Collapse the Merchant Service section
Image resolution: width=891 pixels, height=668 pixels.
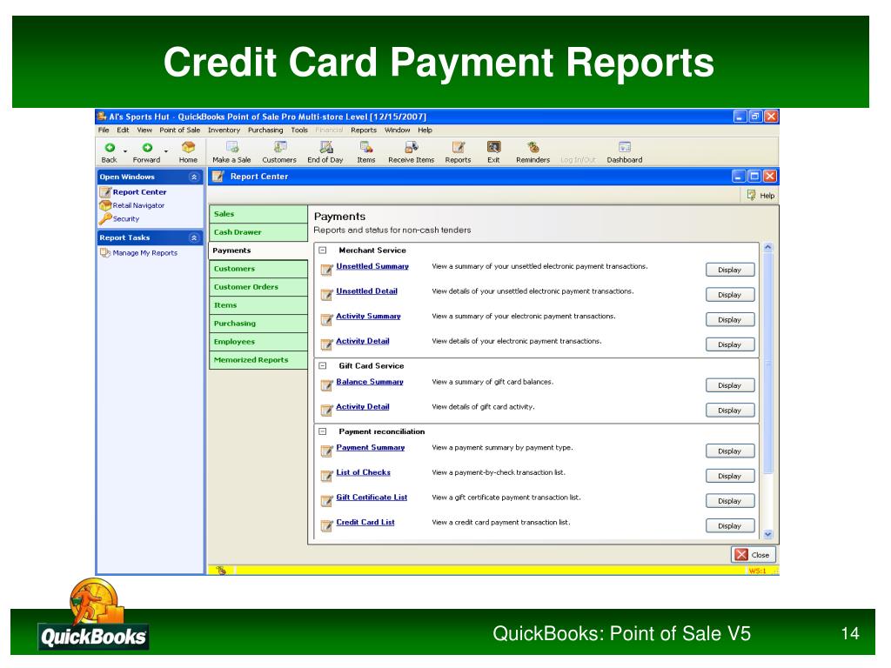click(x=323, y=250)
